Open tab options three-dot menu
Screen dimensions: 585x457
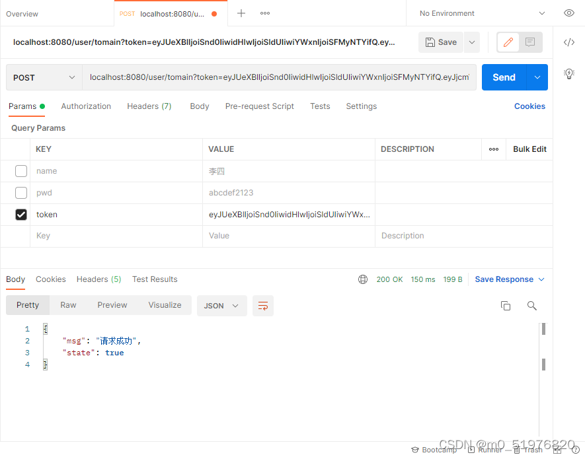click(x=265, y=13)
